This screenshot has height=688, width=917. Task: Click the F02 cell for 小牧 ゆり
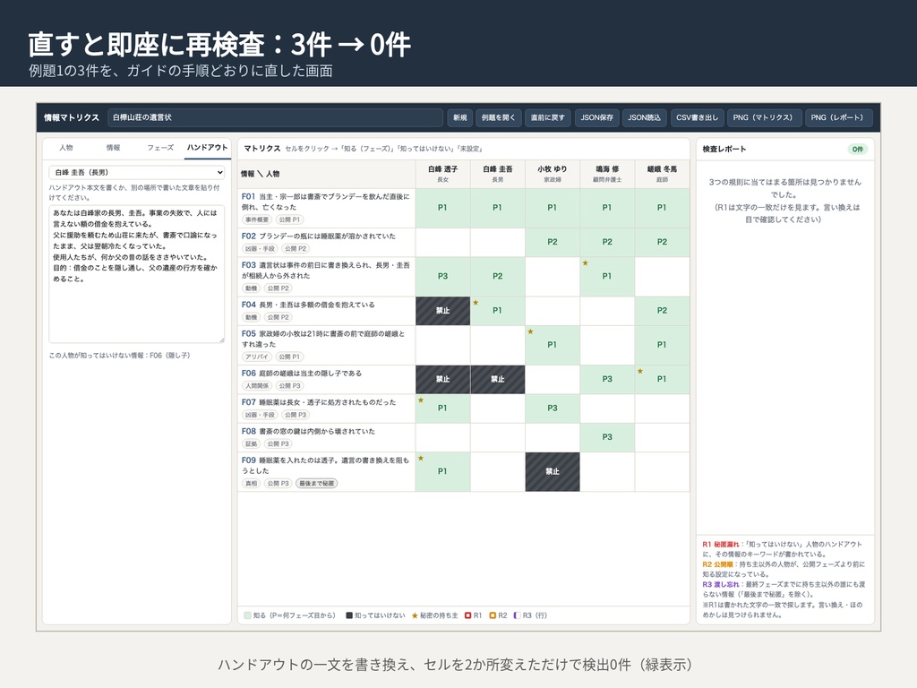pyautogui.click(x=552, y=242)
